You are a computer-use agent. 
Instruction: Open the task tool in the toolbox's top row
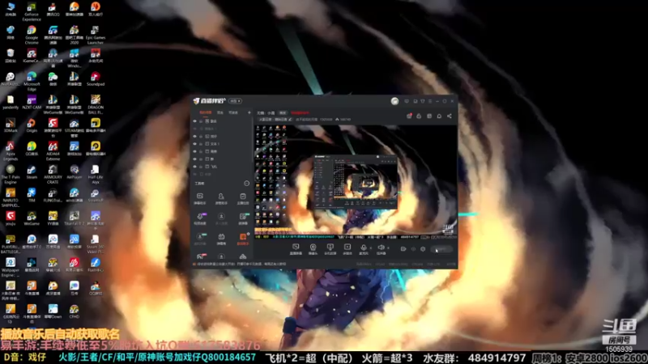243,198
